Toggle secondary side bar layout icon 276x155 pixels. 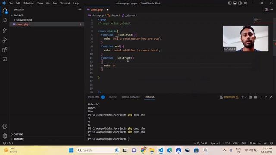(240, 3)
